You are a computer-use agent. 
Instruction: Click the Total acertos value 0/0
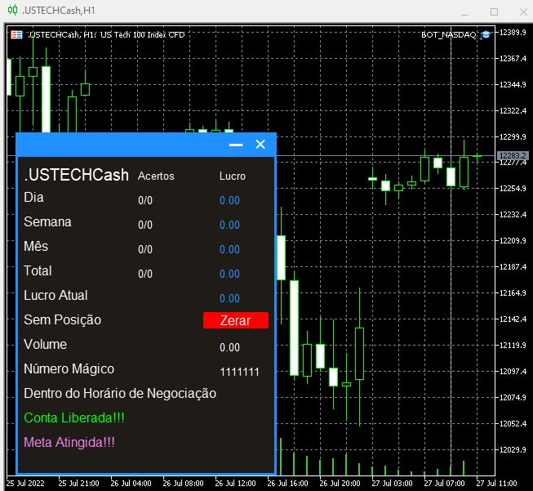[145, 274]
